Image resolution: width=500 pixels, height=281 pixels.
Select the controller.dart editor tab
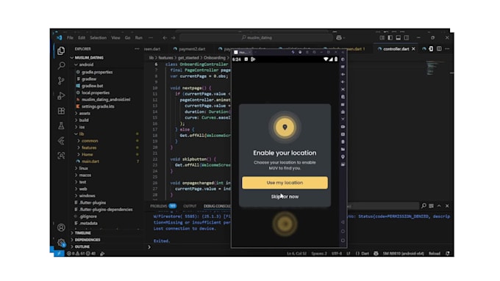pos(396,49)
